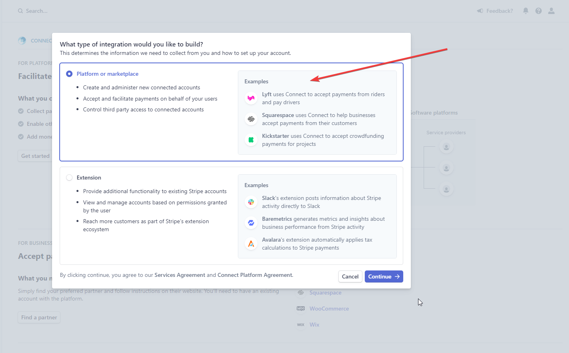The image size is (569, 353).
Task: Click the Feedback? link
Action: coord(499,11)
